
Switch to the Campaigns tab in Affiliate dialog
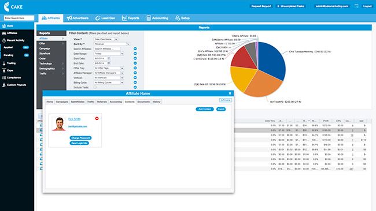coord(62,102)
